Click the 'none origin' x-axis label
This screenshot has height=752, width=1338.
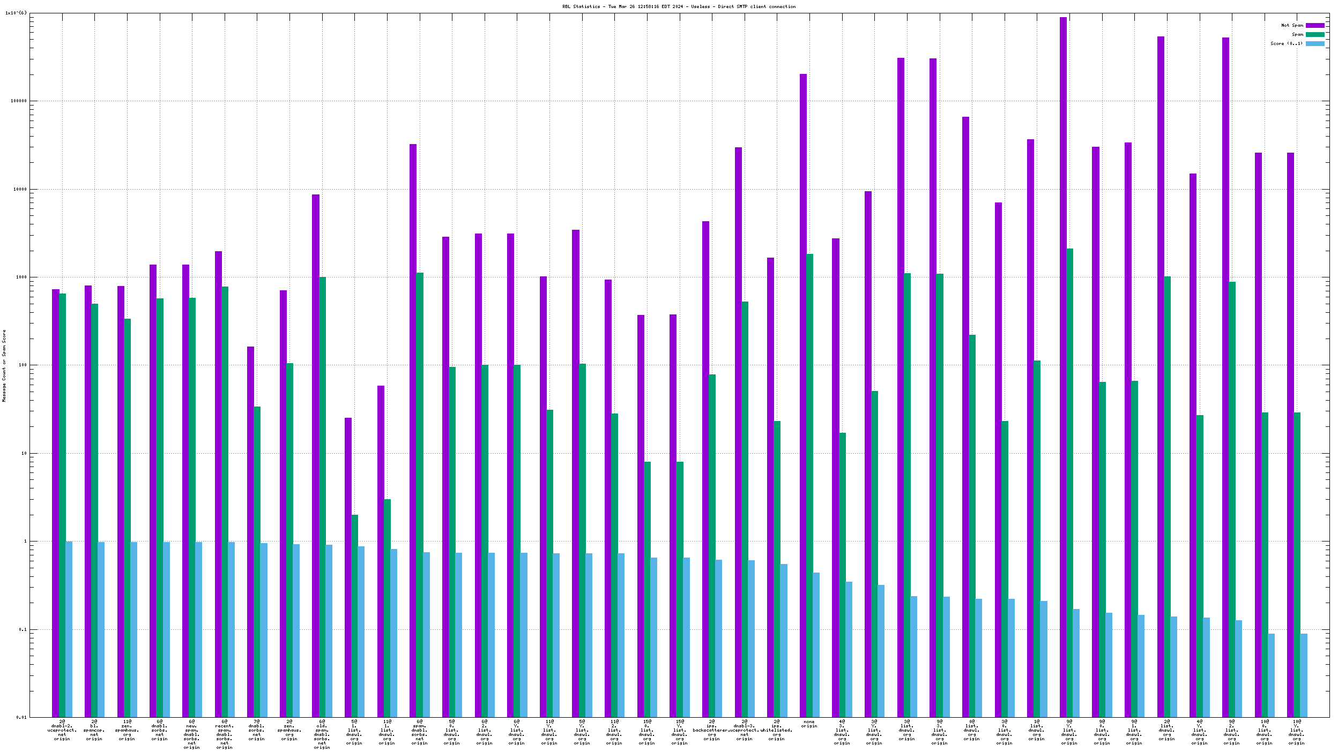[809, 724]
